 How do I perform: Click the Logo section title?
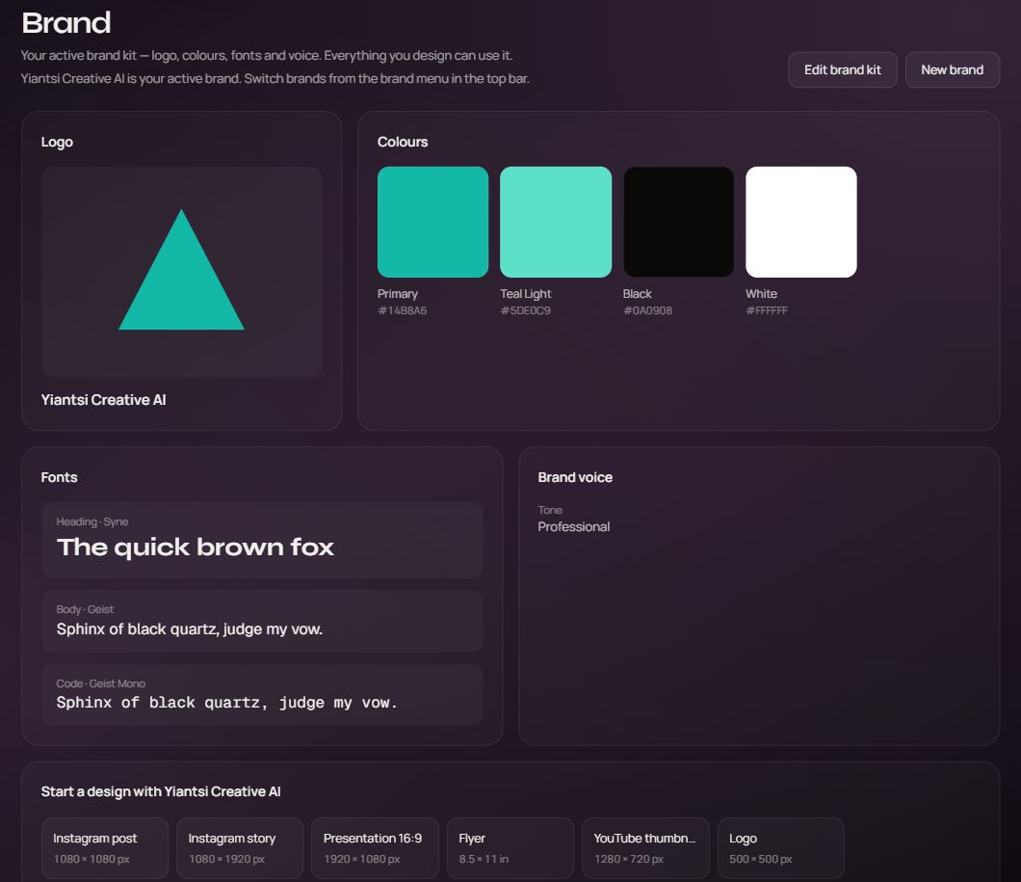point(57,142)
